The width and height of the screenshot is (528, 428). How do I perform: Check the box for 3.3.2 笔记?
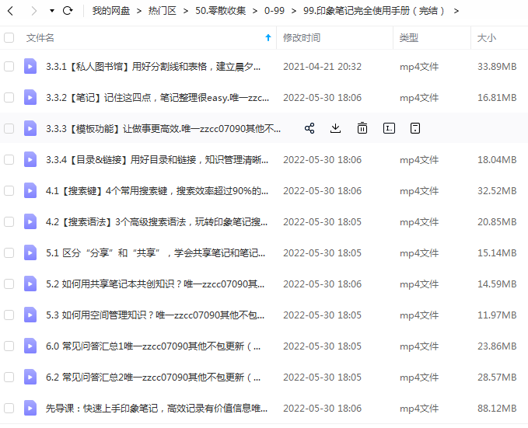click(9, 97)
